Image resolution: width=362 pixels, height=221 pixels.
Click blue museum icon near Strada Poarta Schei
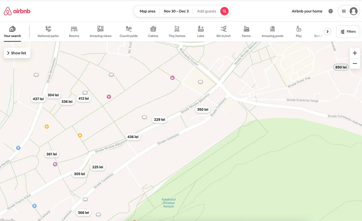coord(34,206)
